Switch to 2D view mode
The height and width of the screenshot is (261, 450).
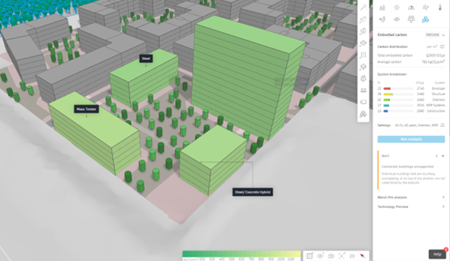(x=352, y=256)
